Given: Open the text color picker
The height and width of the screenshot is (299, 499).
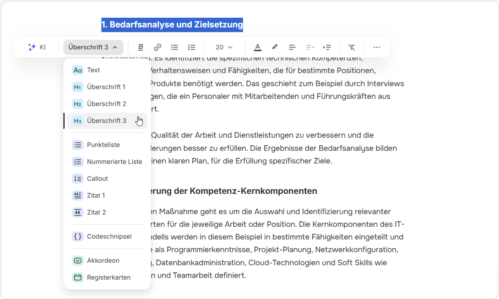Looking at the screenshot, I should coord(258,47).
